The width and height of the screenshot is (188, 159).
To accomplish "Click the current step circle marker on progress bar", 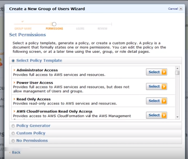I will (54, 24).
